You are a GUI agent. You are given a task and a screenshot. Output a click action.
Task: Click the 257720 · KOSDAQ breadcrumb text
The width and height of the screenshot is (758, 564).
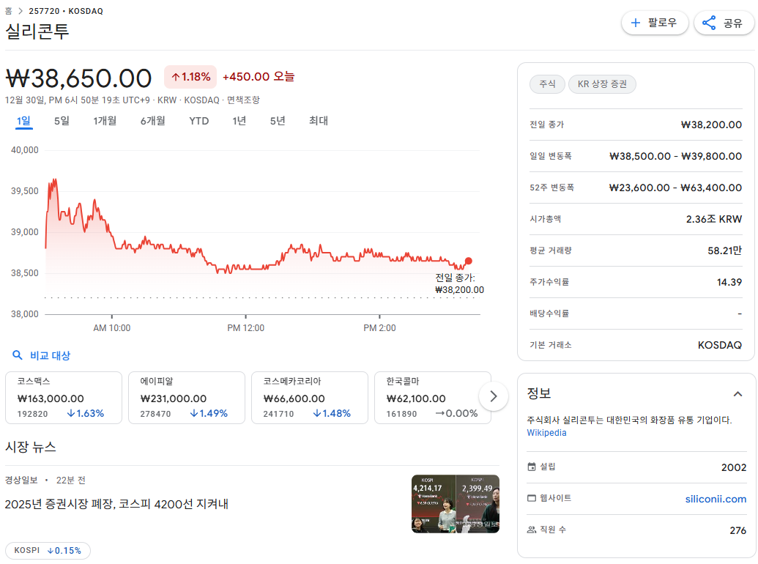coord(66,11)
